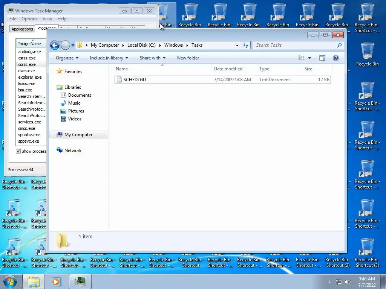Open the address bar history dropdown
386x289 pixels.
[x=237, y=45]
